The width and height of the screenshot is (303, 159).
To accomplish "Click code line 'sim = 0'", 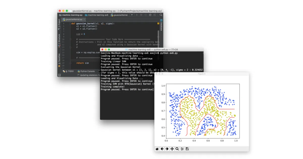I will pos(81,34).
